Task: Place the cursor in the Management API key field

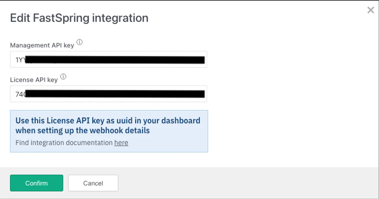Action: [108, 60]
